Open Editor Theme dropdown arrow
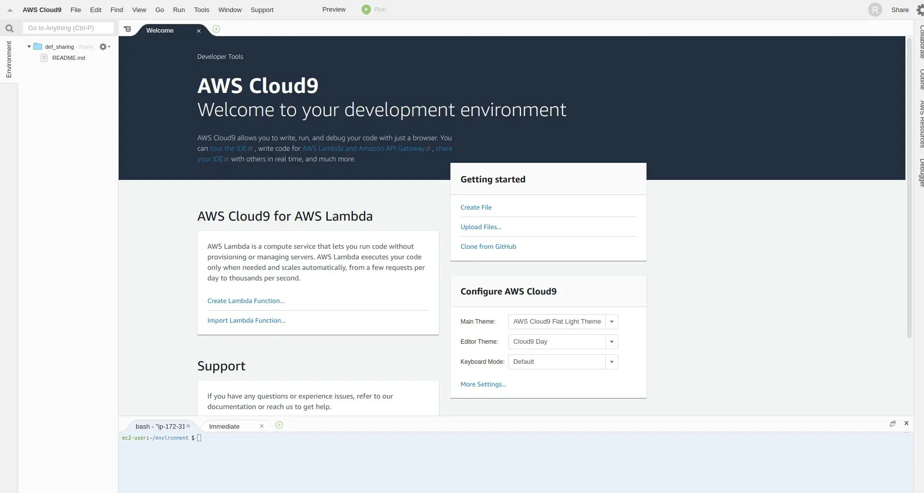Viewport: 924px width, 493px height. 612,342
